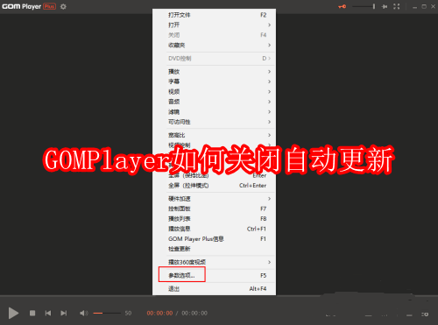Select GOM Player Plus信息 menu entry
This screenshot has height=325, width=438.
click(x=214, y=239)
